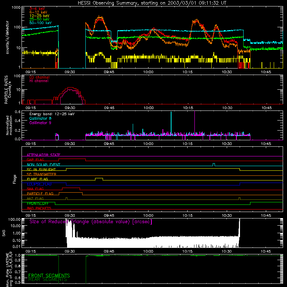Select the 6-12 keV legend label

(x=38, y=12)
